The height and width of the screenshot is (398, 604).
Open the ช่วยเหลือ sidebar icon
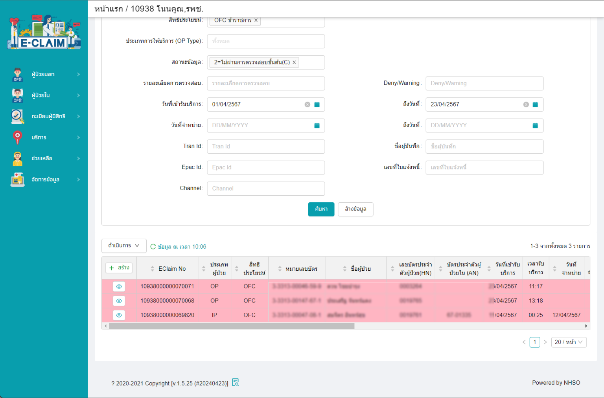tap(17, 158)
